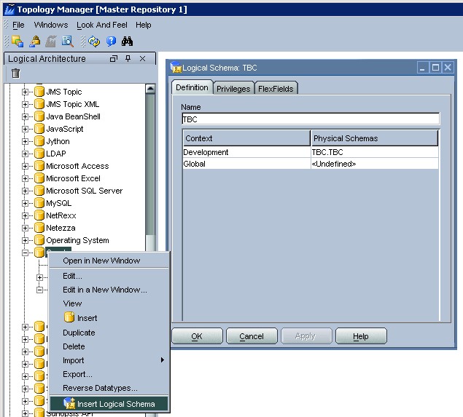The image size is (463, 417).
Task: Click the trash can delete icon
Action: coord(15,73)
